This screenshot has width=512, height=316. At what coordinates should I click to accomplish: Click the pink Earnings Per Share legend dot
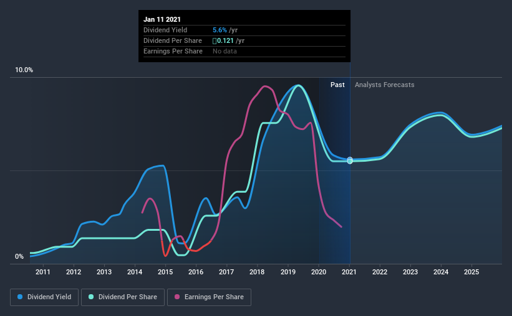177,297
